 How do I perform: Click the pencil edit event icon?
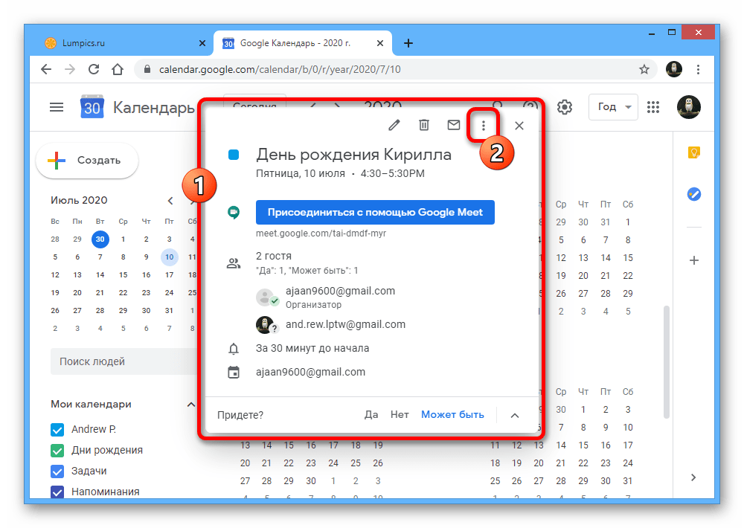394,125
